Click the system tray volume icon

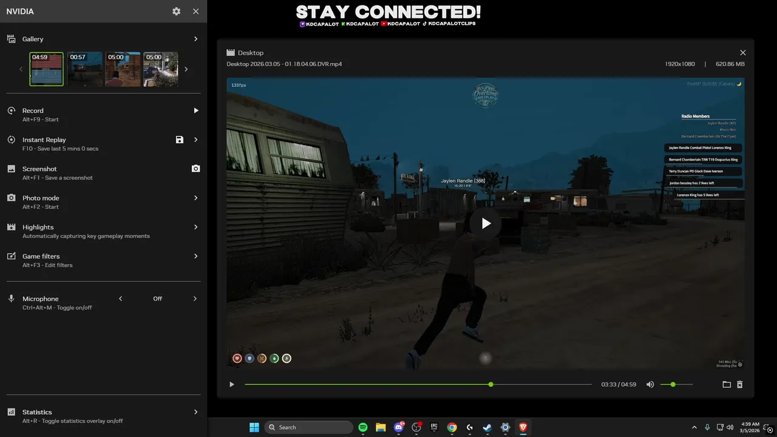pyautogui.click(x=730, y=427)
